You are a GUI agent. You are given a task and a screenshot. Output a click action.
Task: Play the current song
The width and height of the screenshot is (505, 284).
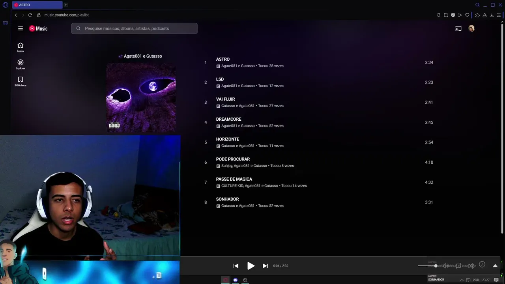point(251,266)
